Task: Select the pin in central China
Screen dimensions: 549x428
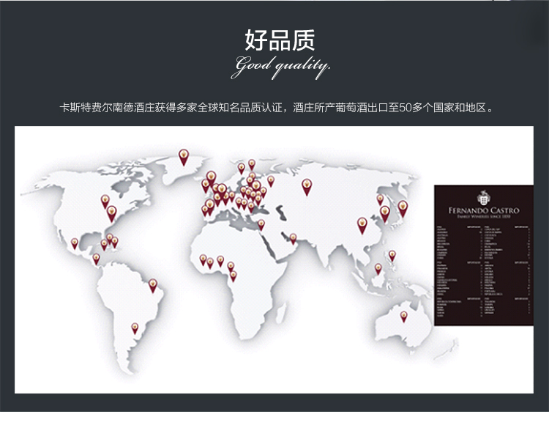Action: pos(361,223)
